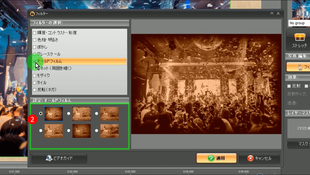Select the second old film preset radio button
This screenshot has height=175, width=310.
(x=68, y=114)
